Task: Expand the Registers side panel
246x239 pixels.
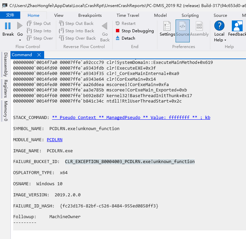Action: [x=5, y=89]
